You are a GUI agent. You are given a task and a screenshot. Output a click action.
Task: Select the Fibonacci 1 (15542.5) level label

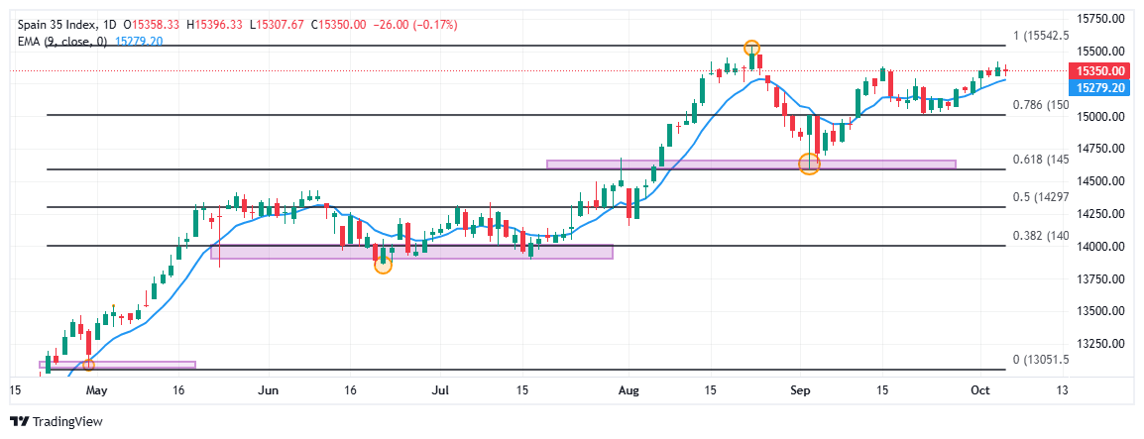click(x=1040, y=36)
